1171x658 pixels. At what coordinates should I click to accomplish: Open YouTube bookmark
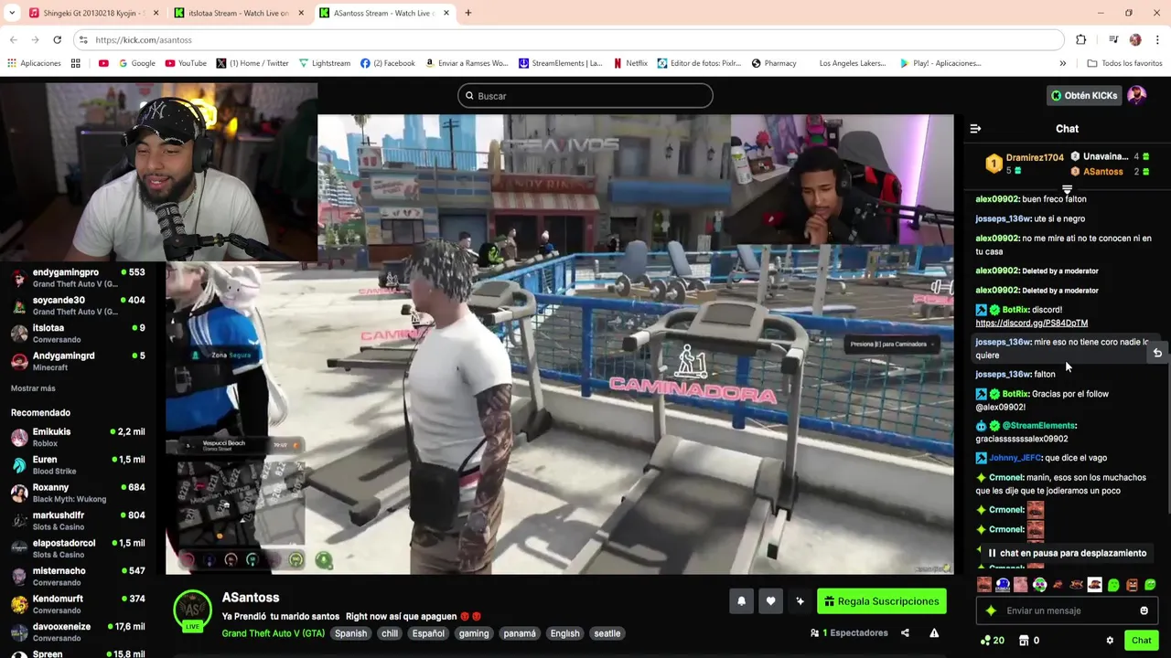[186, 63]
